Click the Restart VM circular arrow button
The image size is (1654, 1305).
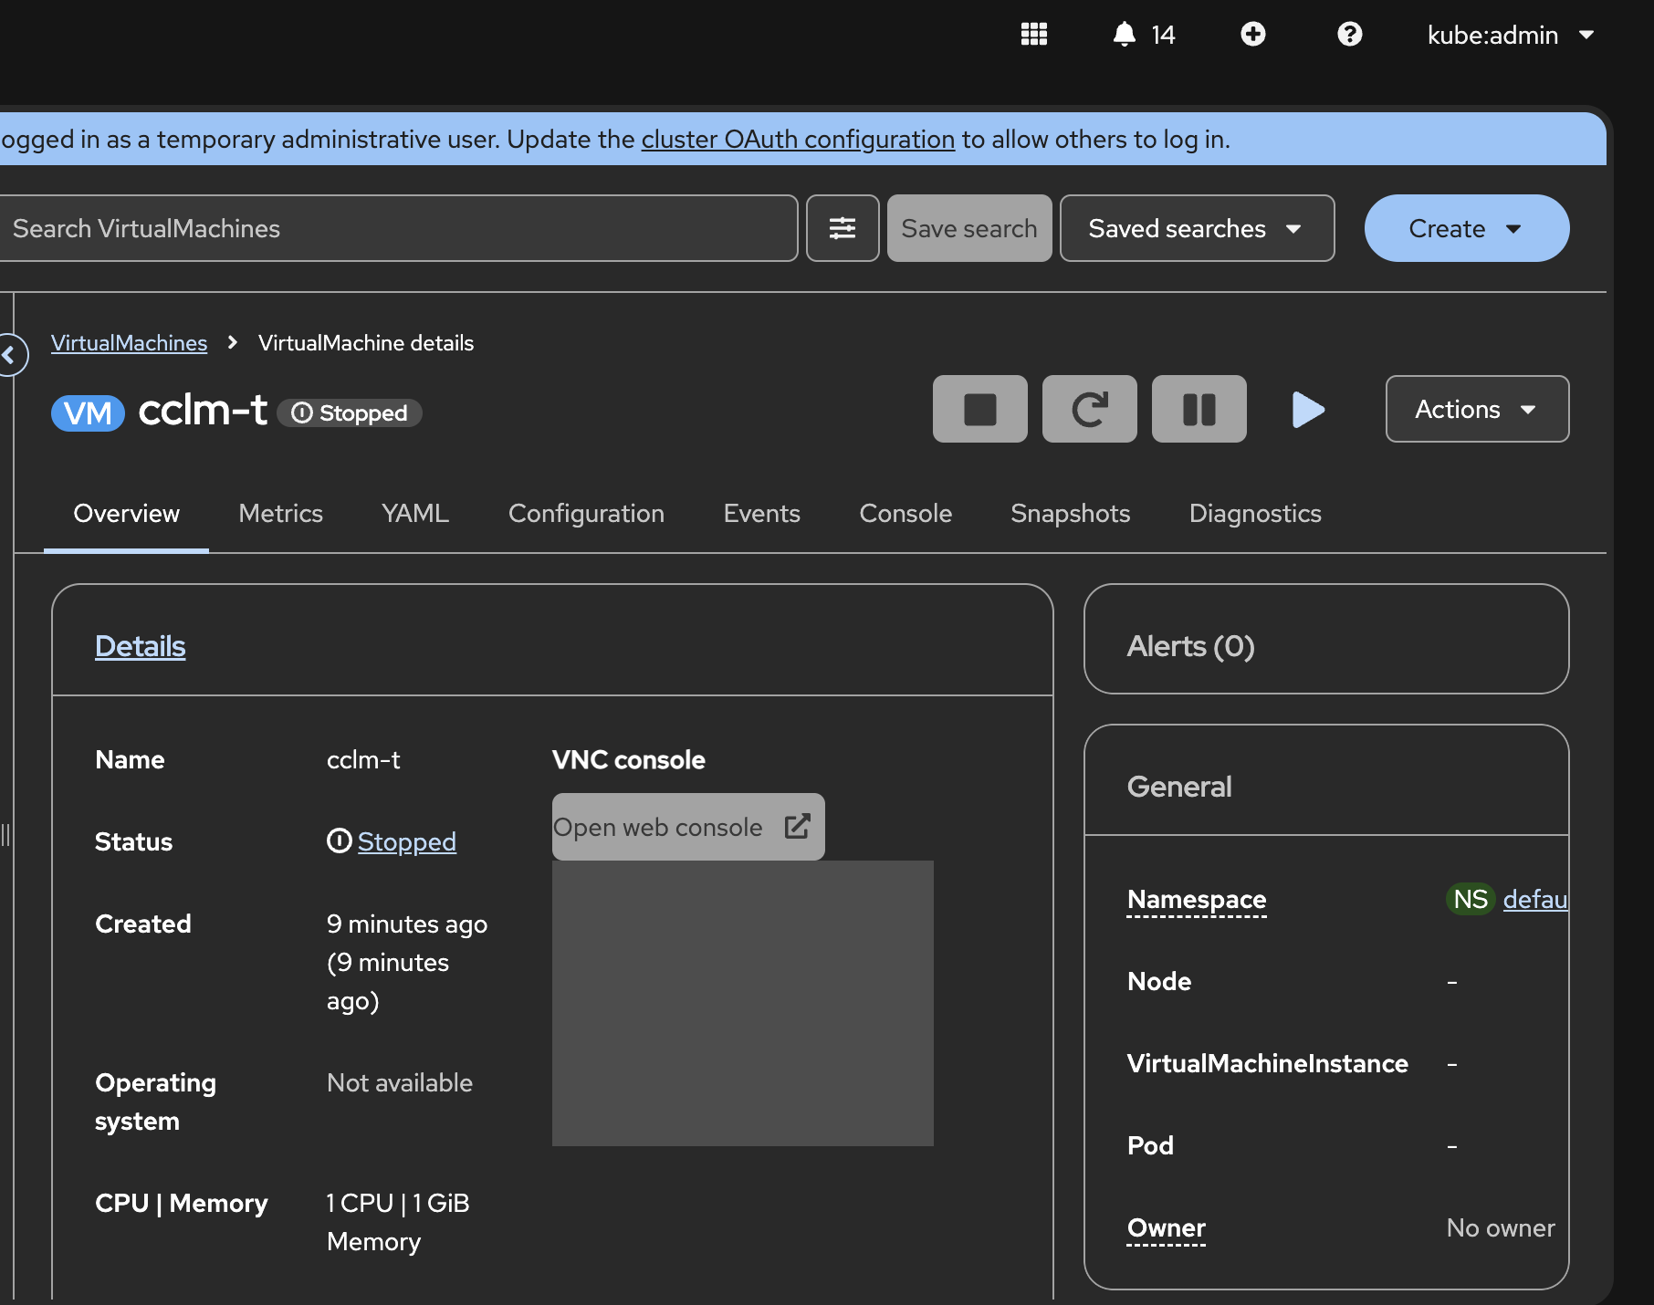pyautogui.click(x=1089, y=409)
